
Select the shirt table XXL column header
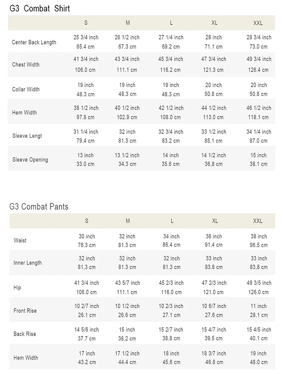click(x=258, y=23)
